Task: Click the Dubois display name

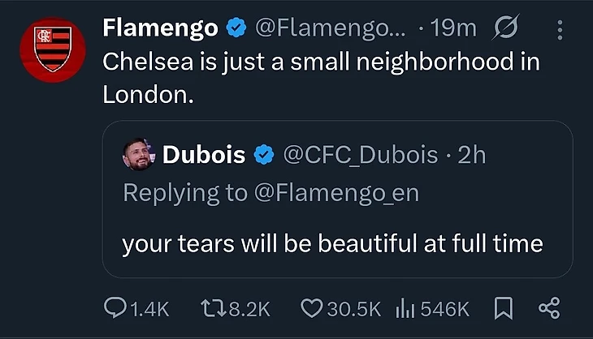Action: (204, 154)
